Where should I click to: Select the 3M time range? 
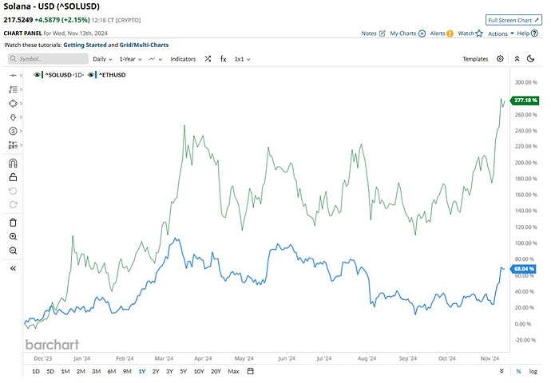96,371
